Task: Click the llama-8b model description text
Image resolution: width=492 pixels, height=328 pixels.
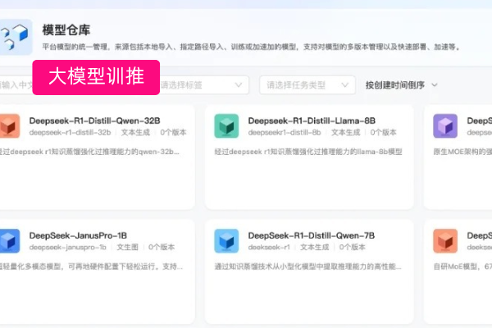Action: pyautogui.click(x=308, y=152)
